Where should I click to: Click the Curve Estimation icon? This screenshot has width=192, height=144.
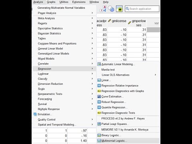point(99,96)
